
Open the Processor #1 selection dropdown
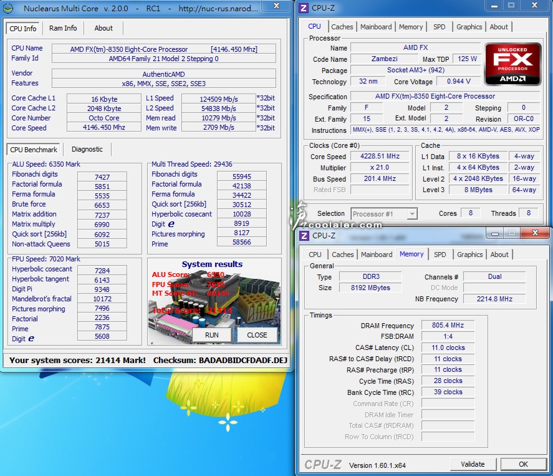(384, 214)
